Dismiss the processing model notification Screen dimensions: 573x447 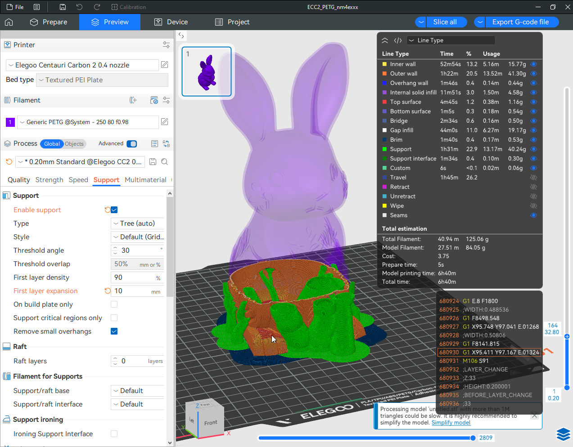pyautogui.click(x=534, y=416)
